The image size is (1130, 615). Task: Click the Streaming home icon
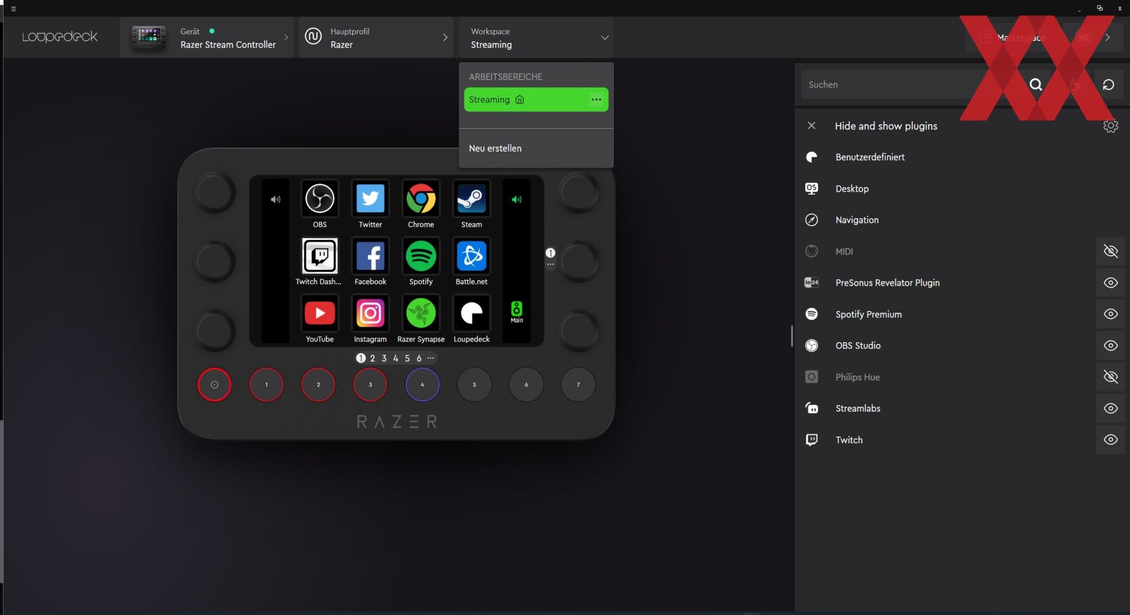pyautogui.click(x=520, y=99)
